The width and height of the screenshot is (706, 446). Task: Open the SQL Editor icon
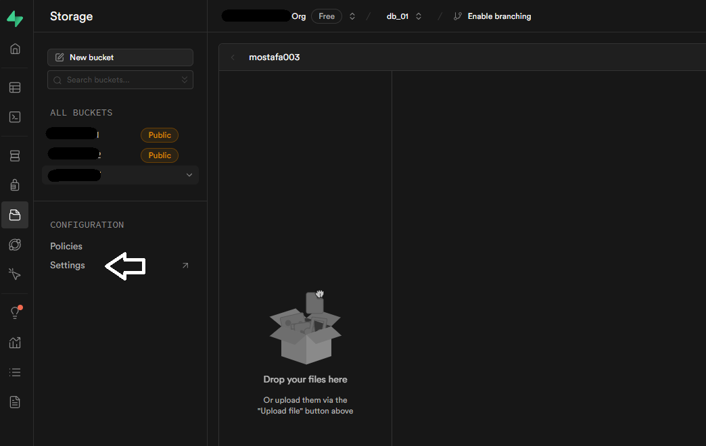pos(15,117)
